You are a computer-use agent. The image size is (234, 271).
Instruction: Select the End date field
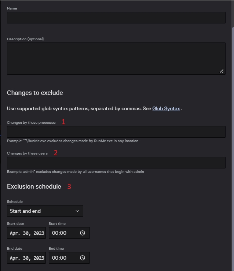pos(26,258)
